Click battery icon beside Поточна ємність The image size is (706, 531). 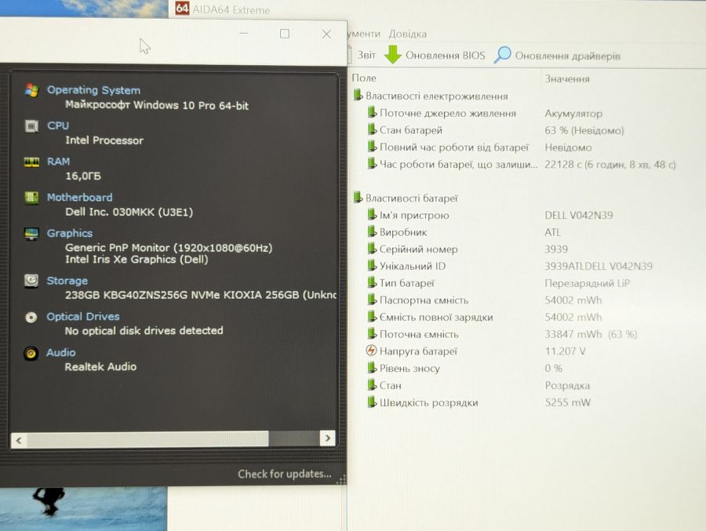(372, 333)
